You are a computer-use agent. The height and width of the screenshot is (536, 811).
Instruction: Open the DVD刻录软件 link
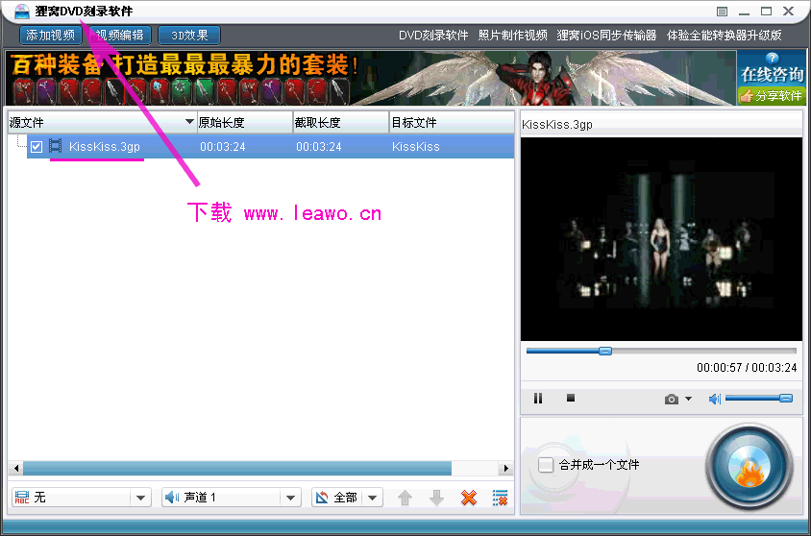[433, 36]
